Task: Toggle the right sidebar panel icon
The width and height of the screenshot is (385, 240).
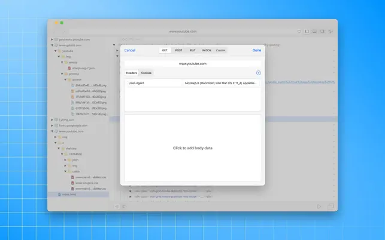Action: tap(322, 32)
